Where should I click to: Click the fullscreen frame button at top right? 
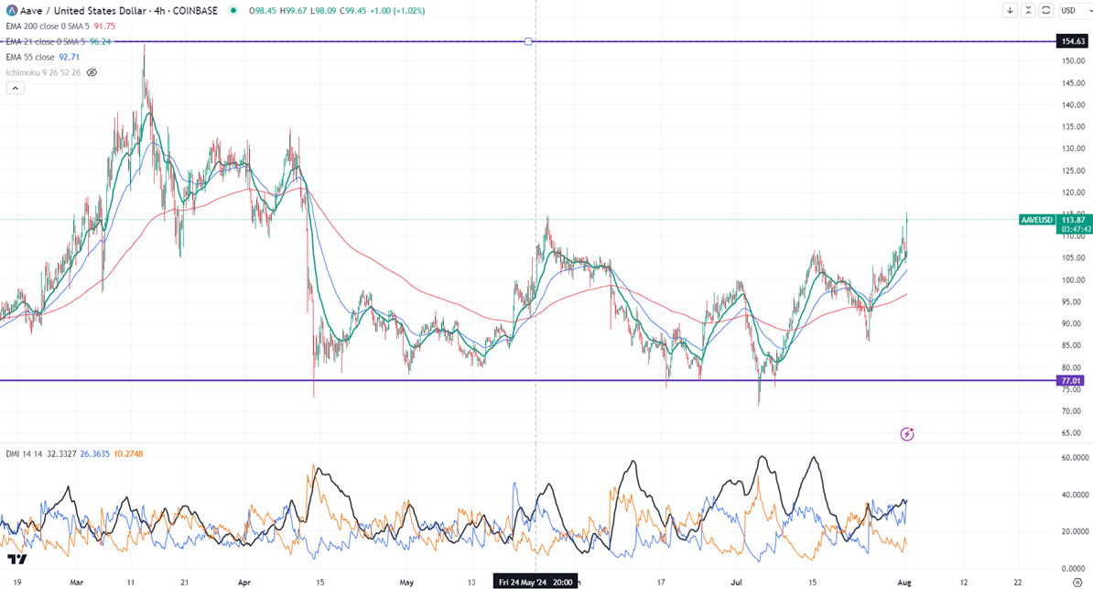coord(1045,10)
